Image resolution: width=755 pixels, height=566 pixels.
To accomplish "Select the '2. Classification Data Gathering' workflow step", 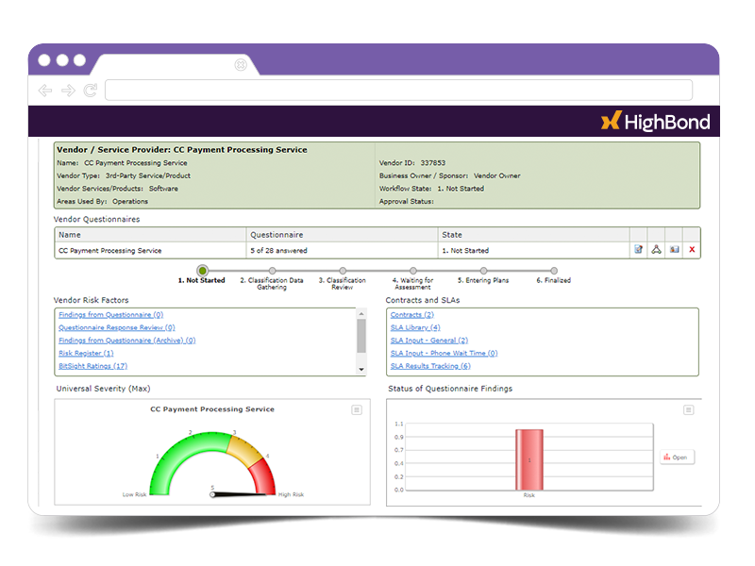I will coord(273,271).
